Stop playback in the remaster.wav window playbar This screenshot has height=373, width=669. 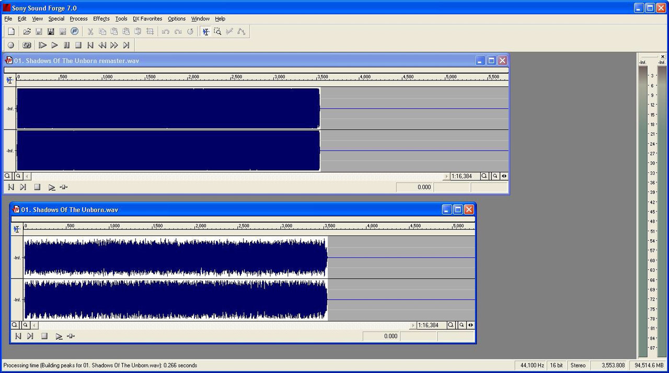click(x=37, y=187)
